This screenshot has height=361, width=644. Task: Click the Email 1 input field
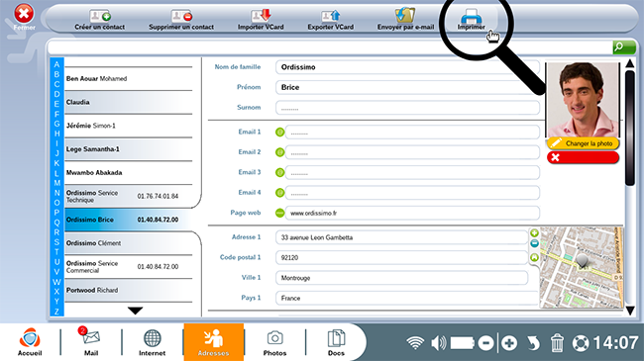[x=412, y=133]
